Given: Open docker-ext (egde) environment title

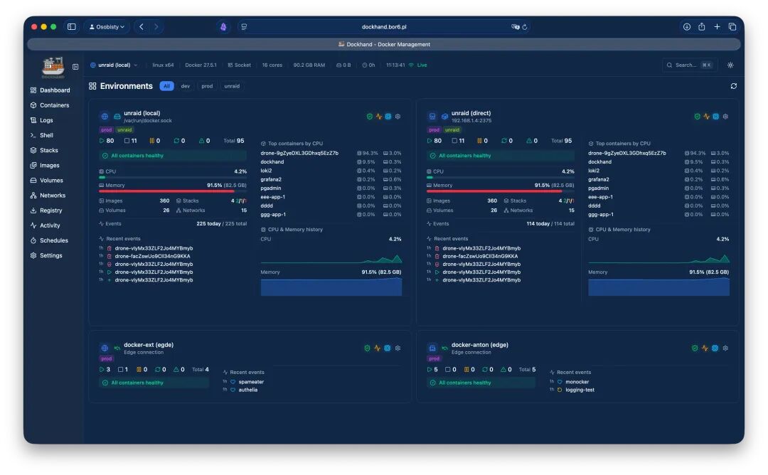Looking at the screenshot, I should coord(149,345).
